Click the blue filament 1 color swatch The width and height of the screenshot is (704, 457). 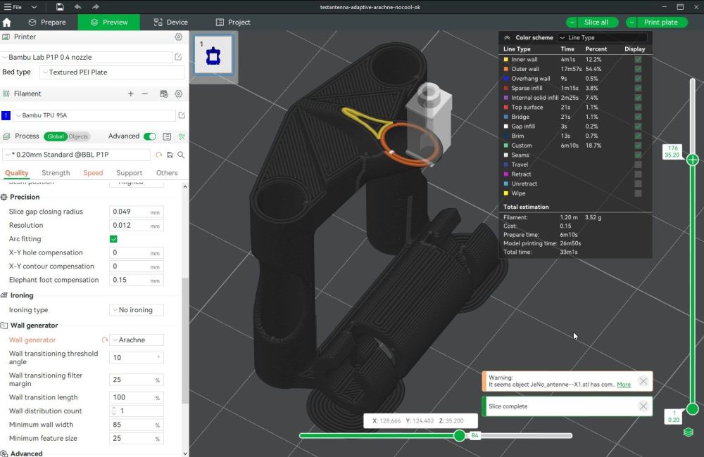6,116
